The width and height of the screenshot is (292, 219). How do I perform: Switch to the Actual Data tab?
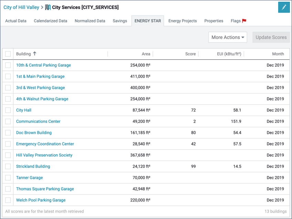(16, 21)
